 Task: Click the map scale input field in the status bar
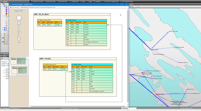pyautogui.click(x=129, y=108)
